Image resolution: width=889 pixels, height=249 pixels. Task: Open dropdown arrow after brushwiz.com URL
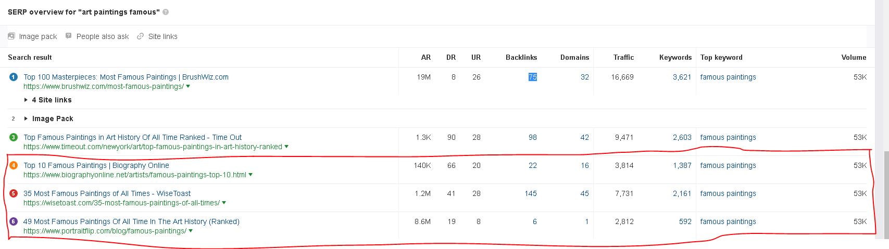(188, 87)
